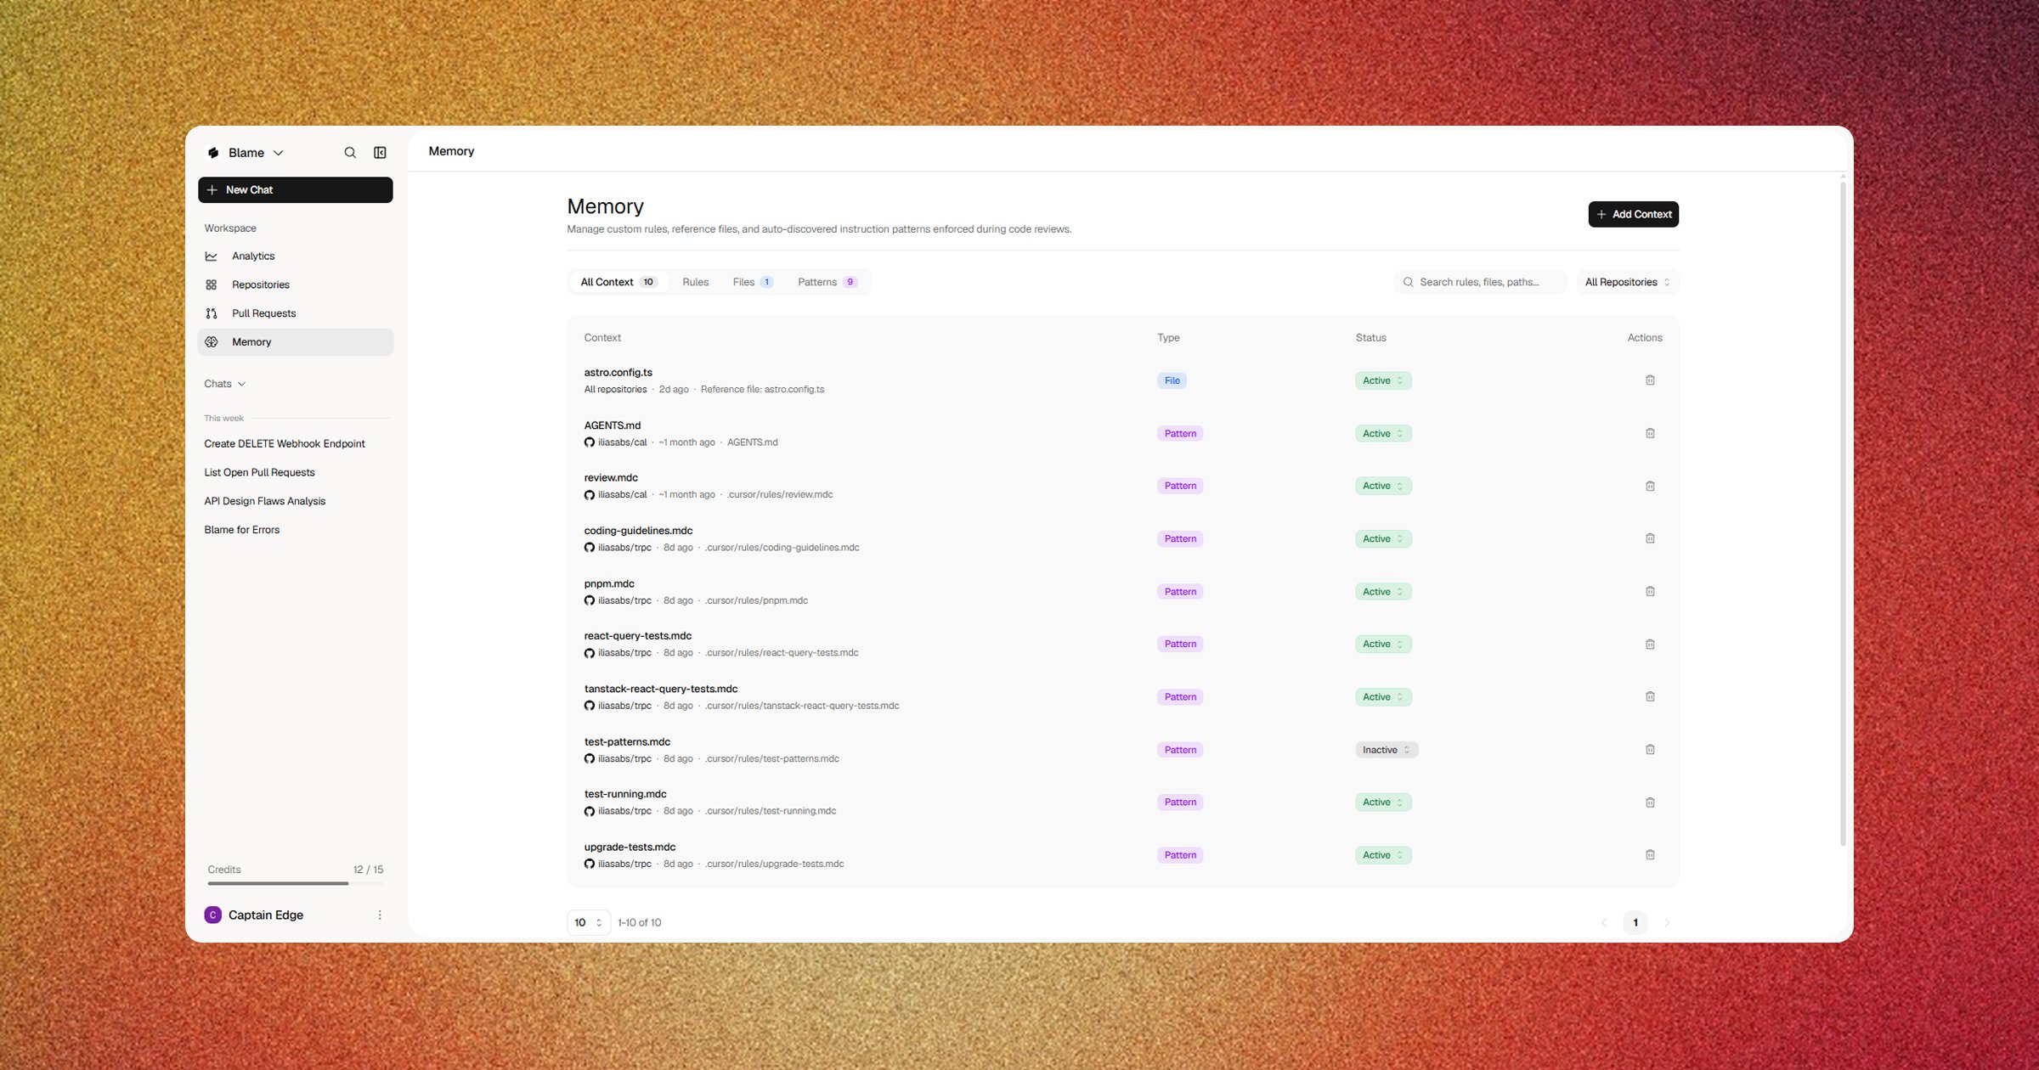This screenshot has height=1070, width=2039.
Task: Change the rows-per-page selector showing 10
Action: [x=588, y=922]
